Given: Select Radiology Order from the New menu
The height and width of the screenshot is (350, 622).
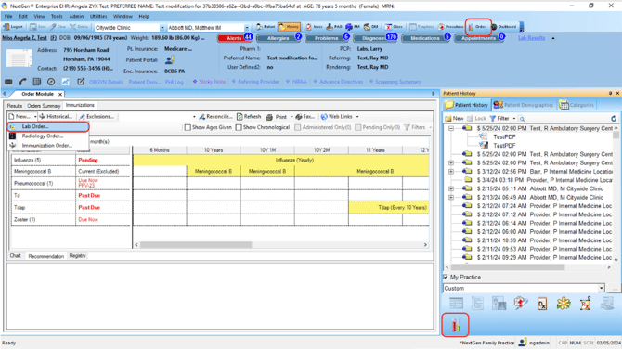Looking at the screenshot, I should click(x=47, y=136).
